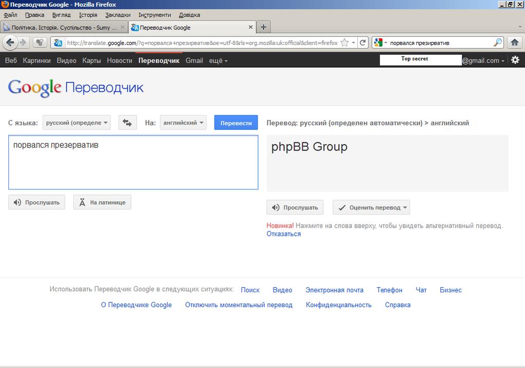Open the URL bar history dropdown arrow
The width and height of the screenshot is (525, 368).
tap(353, 43)
